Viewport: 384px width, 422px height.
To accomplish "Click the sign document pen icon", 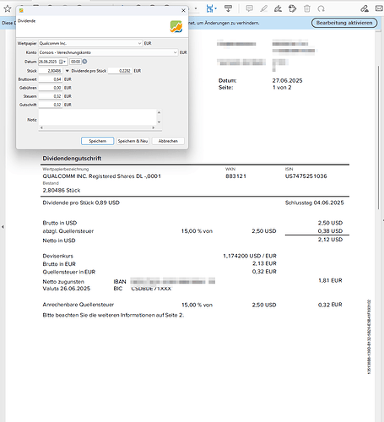I will tap(278, 8).
